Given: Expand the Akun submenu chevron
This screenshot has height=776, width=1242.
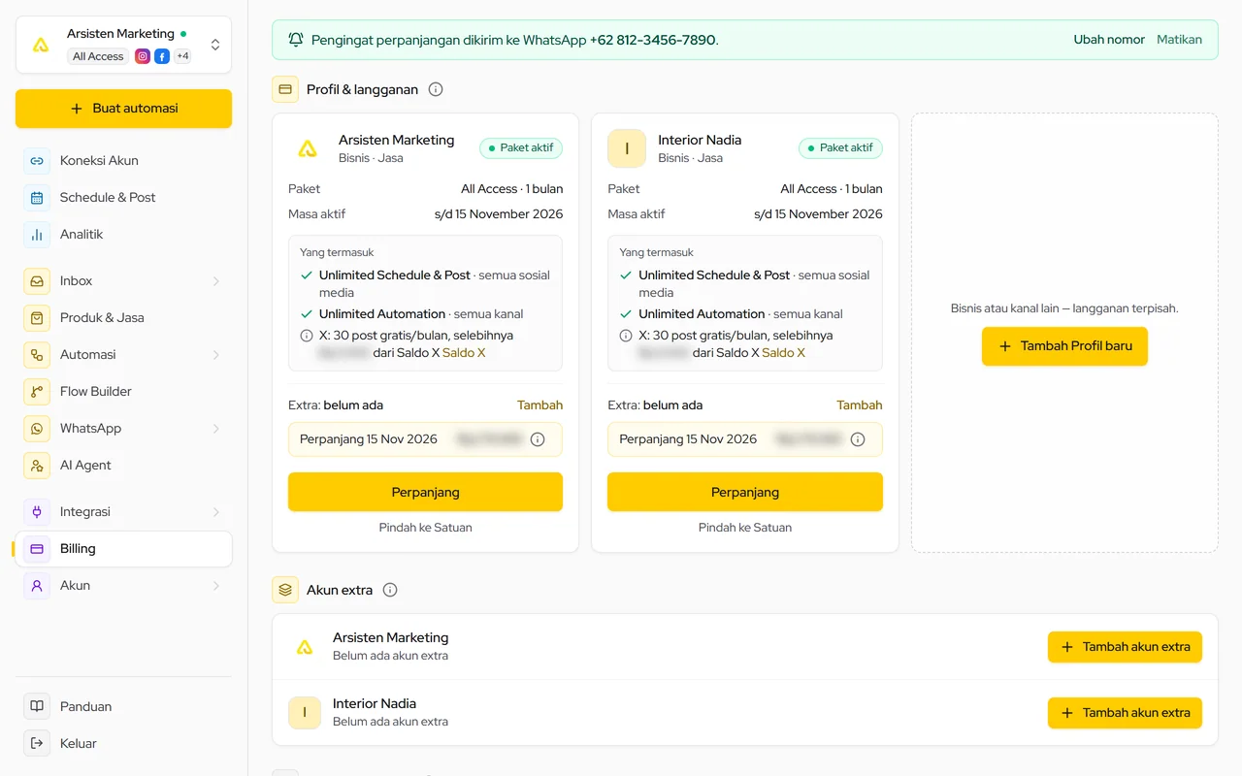Looking at the screenshot, I should (x=216, y=586).
